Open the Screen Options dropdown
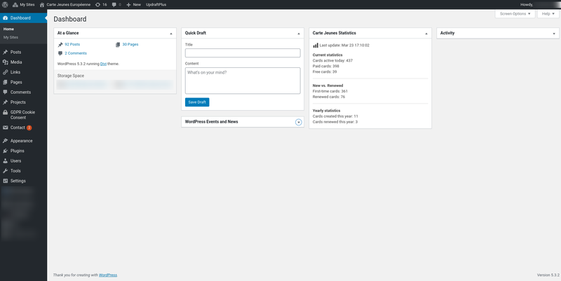 (x=515, y=13)
